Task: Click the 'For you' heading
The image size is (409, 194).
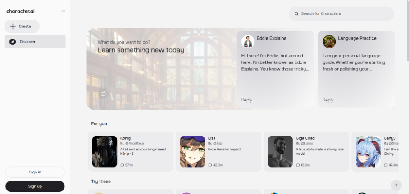Action: (99, 124)
